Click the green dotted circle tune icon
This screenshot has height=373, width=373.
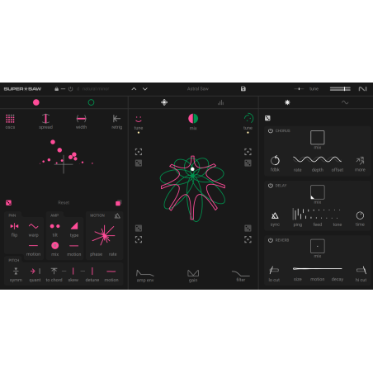pyautogui.click(x=248, y=118)
